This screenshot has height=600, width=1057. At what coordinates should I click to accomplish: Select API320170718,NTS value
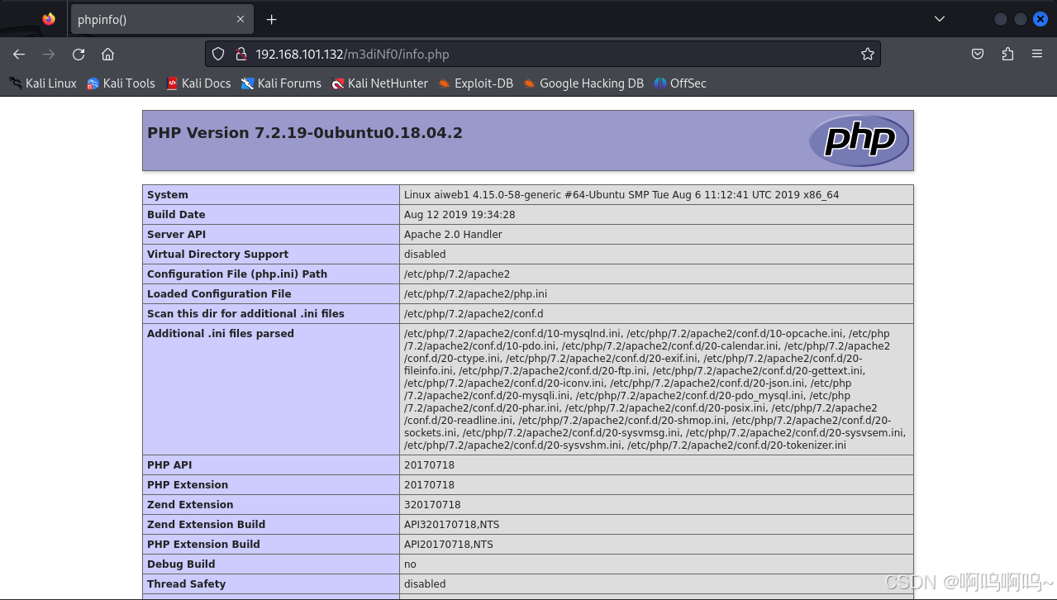(451, 525)
